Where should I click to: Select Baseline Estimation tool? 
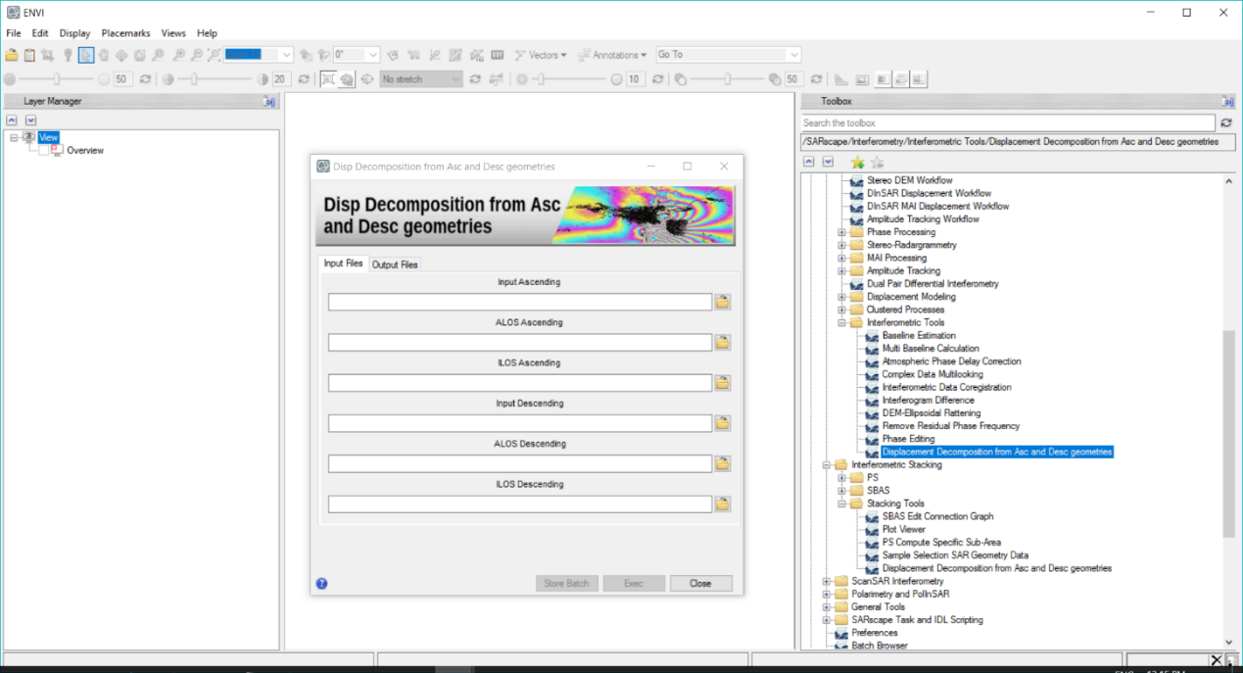click(919, 335)
